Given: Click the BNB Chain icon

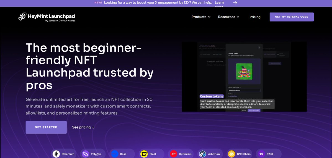Looking at the screenshot, I should tap(231, 154).
